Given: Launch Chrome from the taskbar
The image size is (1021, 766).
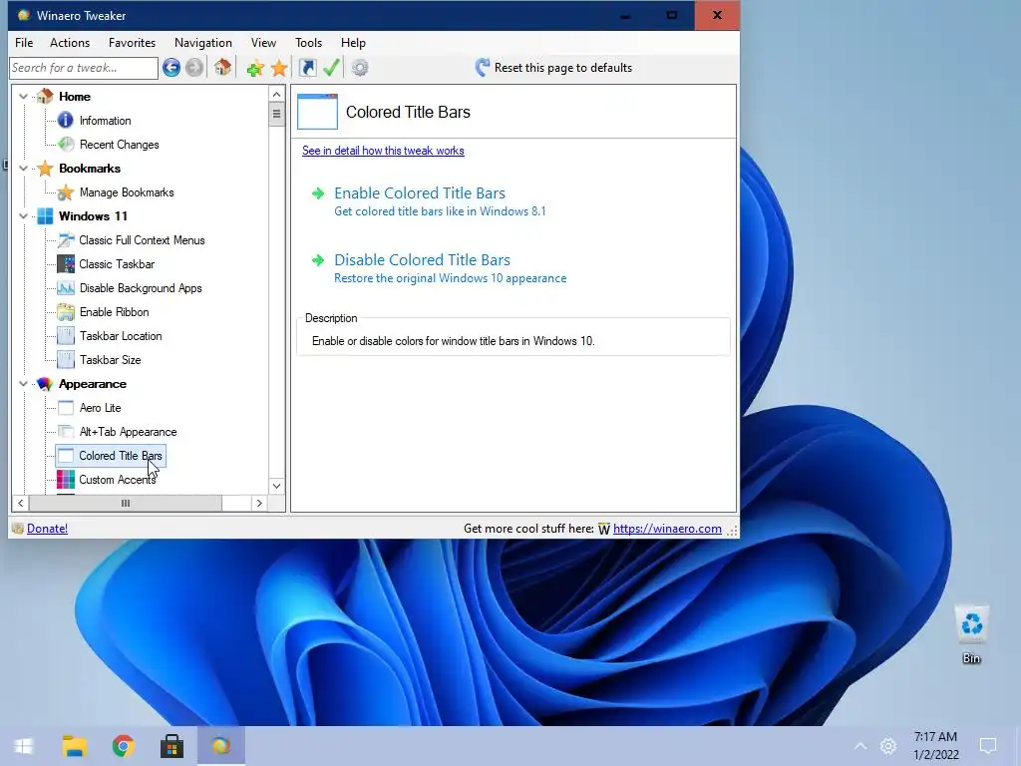Looking at the screenshot, I should click(123, 746).
